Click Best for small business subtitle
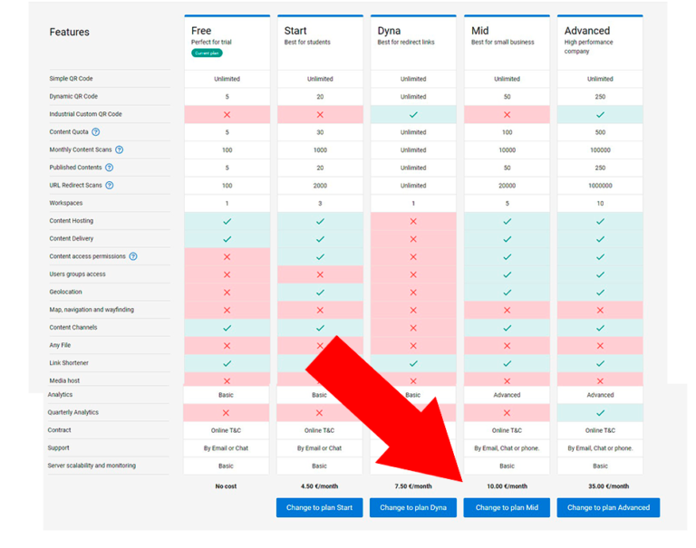 (502, 43)
